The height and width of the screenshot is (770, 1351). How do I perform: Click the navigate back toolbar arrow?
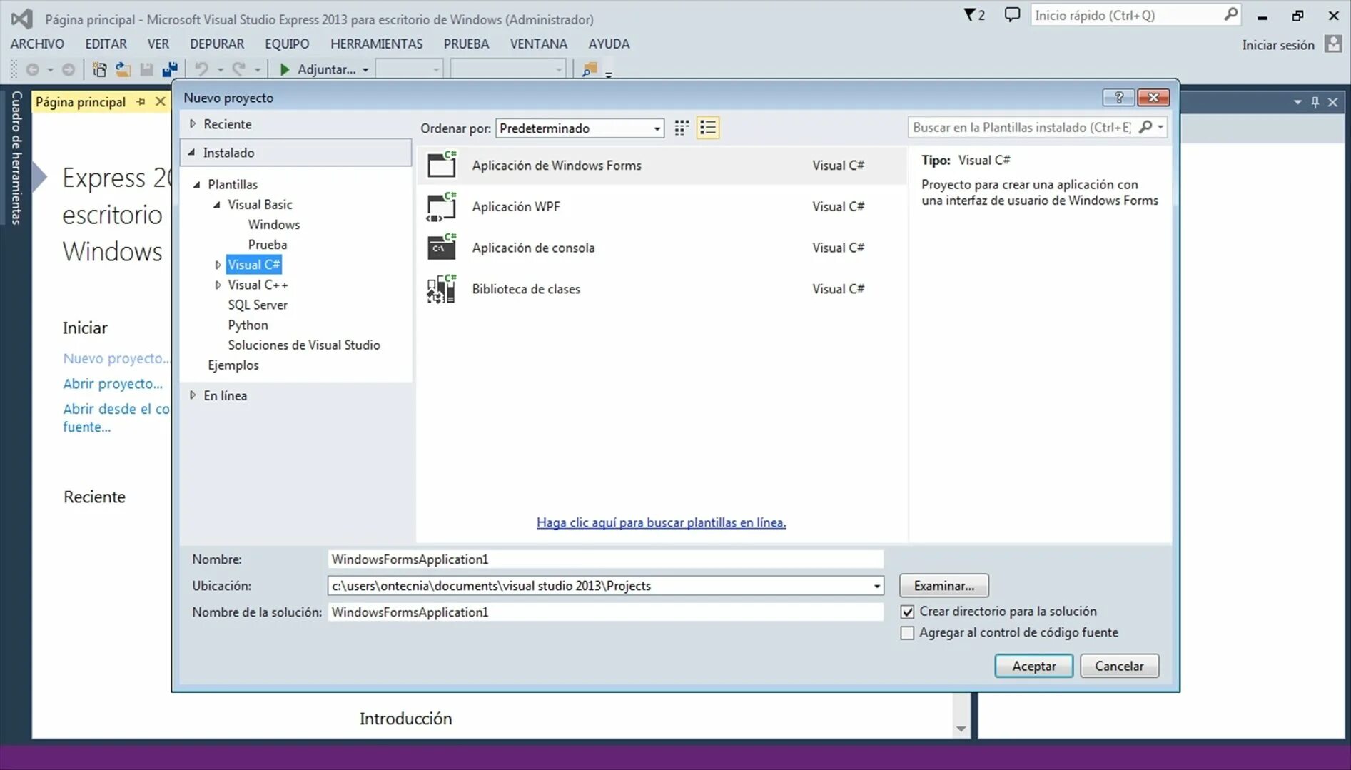[x=32, y=69]
